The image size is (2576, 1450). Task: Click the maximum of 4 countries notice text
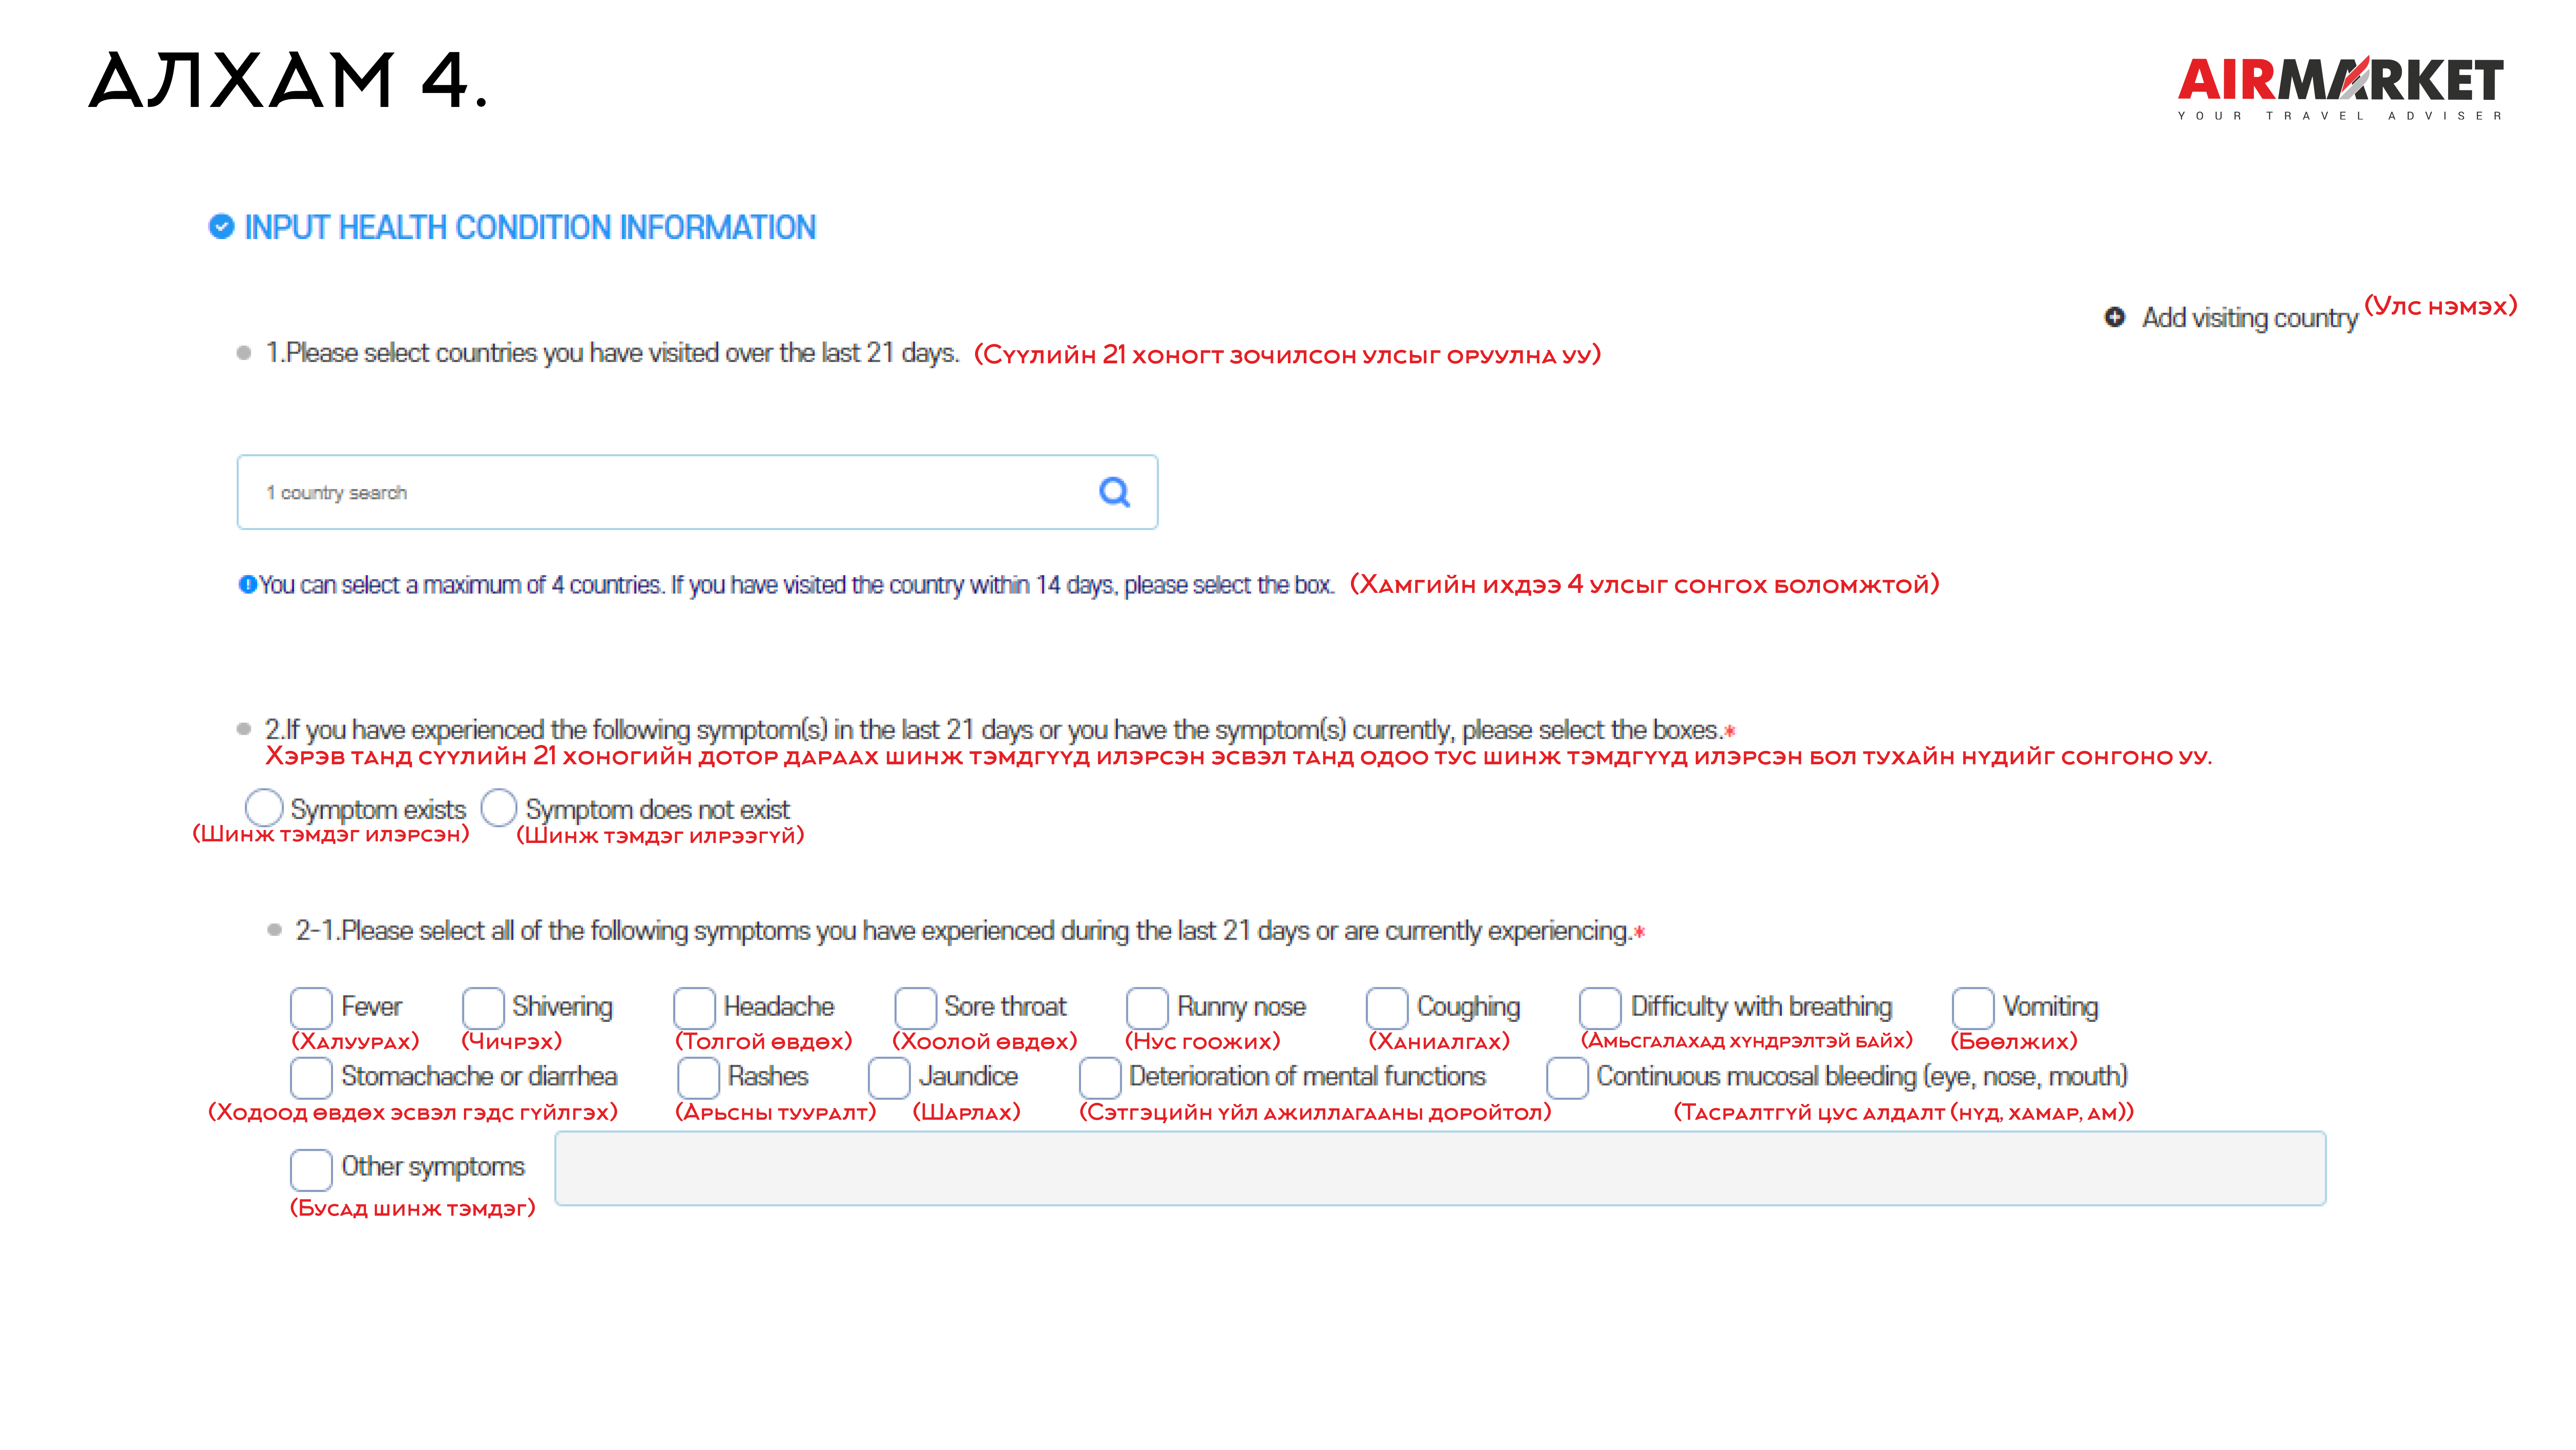(x=797, y=585)
